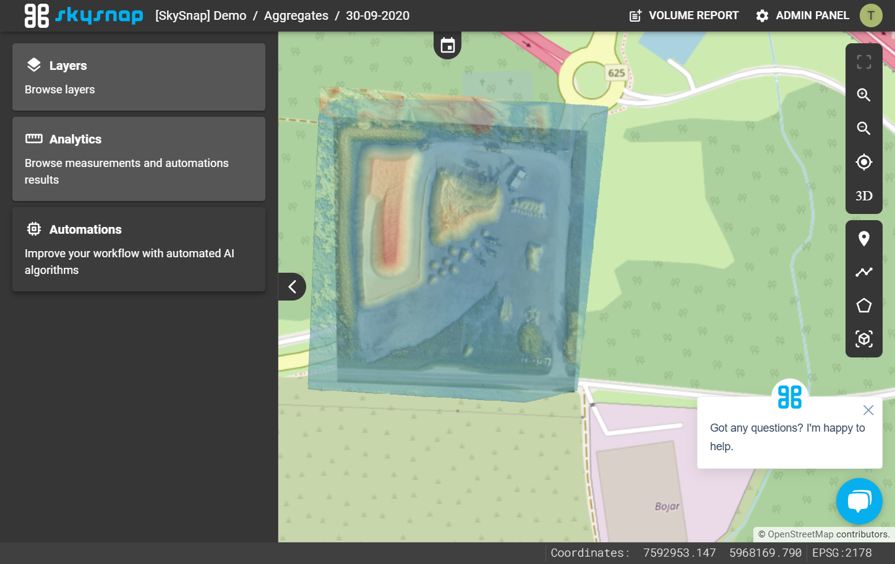The image size is (895, 564).
Task: Click the EPSG:2178 coordinate system label
Action: (842, 553)
